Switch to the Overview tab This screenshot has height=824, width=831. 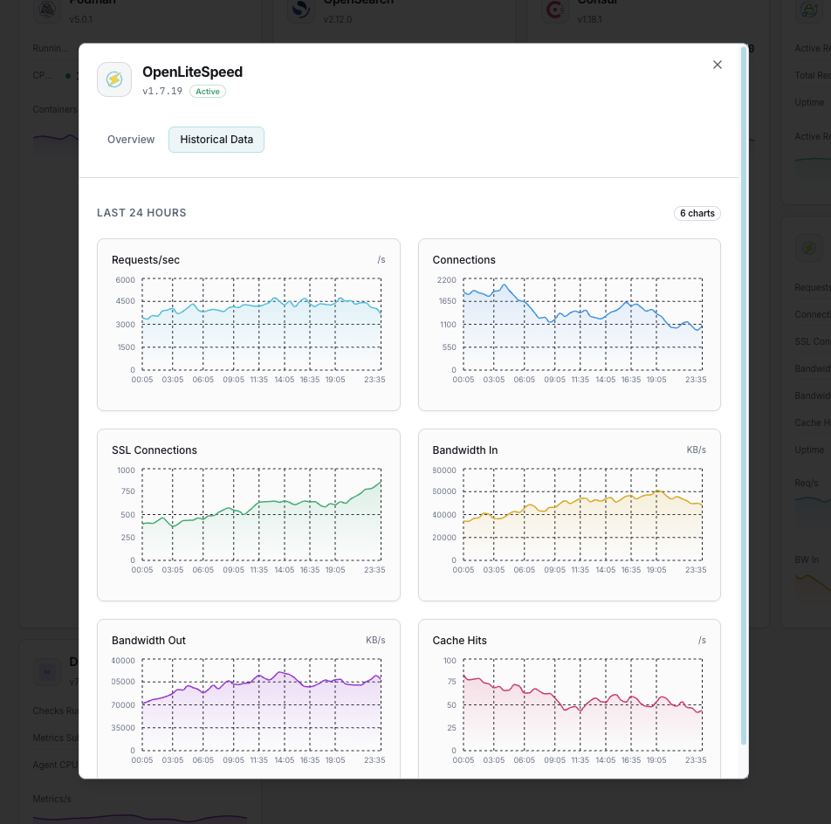[x=131, y=140]
